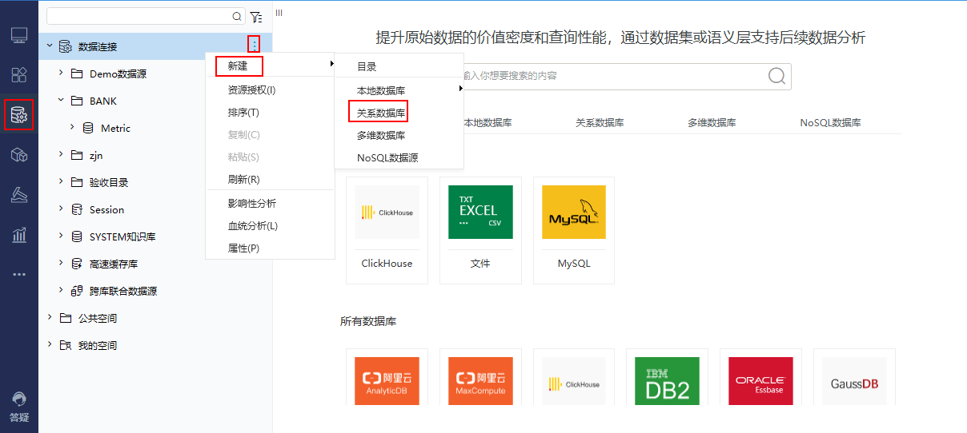Select the 我的空间 tree label
This screenshot has height=433, width=967.
coord(98,345)
